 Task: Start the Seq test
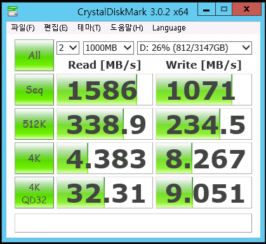(34, 90)
